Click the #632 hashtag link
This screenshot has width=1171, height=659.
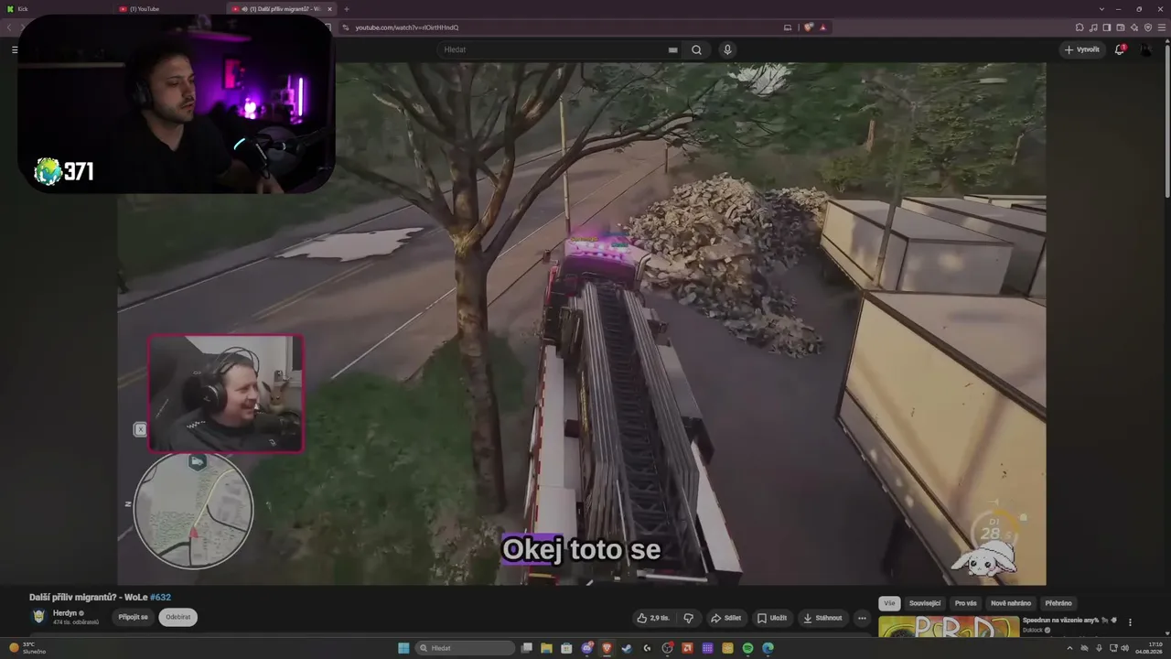coord(160,598)
